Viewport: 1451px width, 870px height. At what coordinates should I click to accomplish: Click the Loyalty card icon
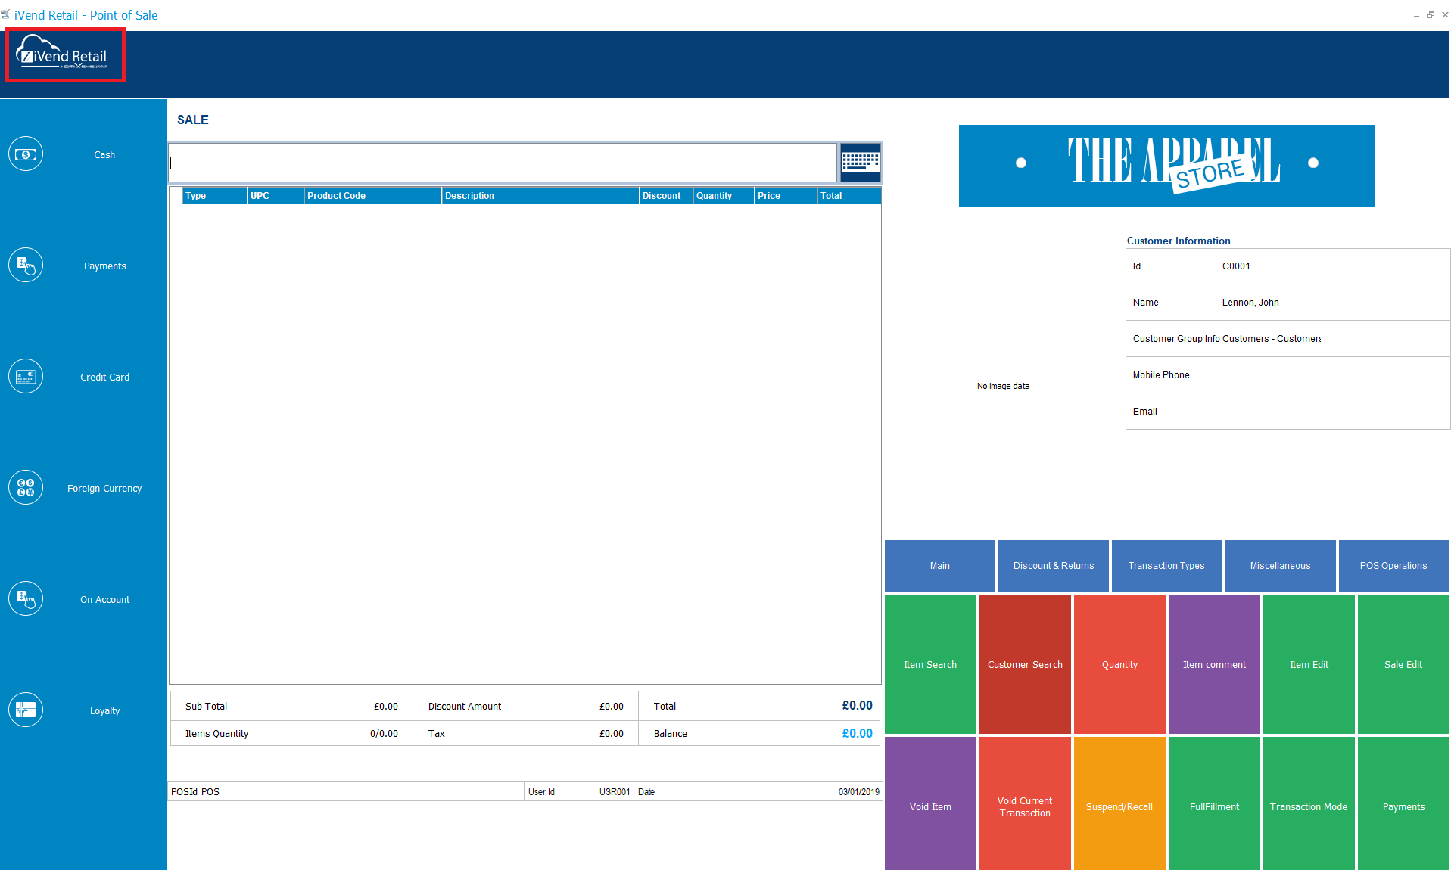pos(26,710)
